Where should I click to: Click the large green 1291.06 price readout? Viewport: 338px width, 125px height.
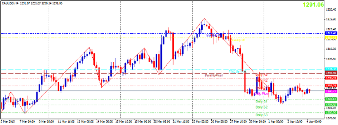313,5
